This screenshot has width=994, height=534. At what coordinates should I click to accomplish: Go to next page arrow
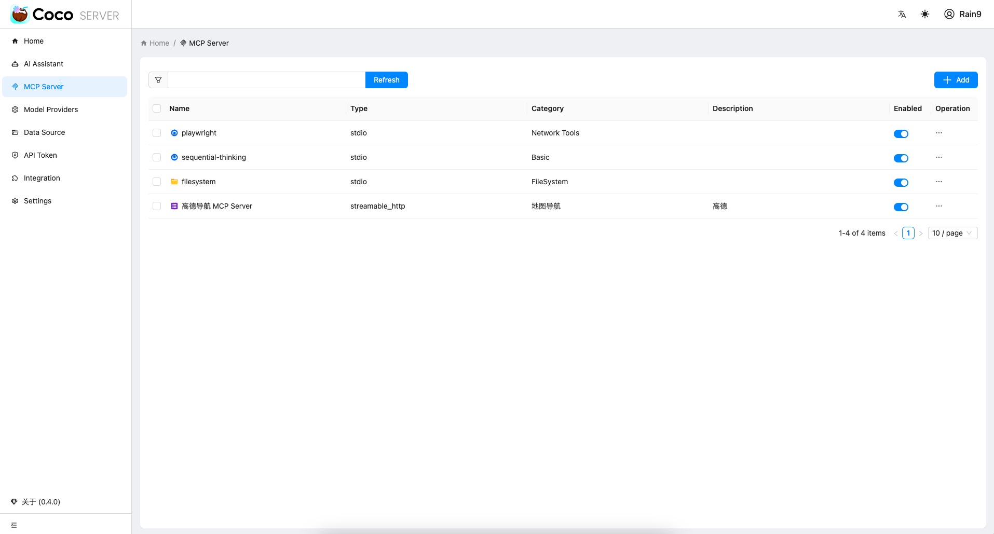pos(921,234)
